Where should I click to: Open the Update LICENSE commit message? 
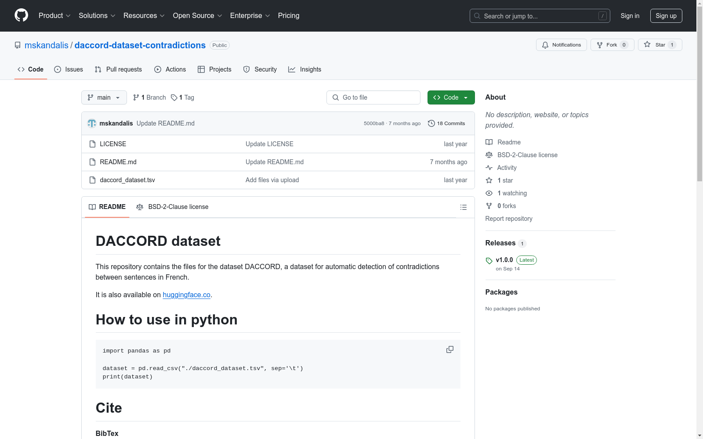269,144
